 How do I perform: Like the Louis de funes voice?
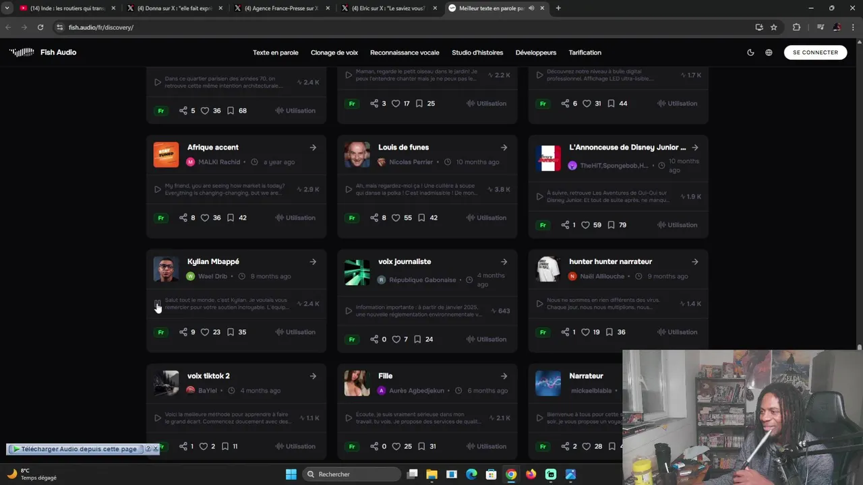pos(396,218)
